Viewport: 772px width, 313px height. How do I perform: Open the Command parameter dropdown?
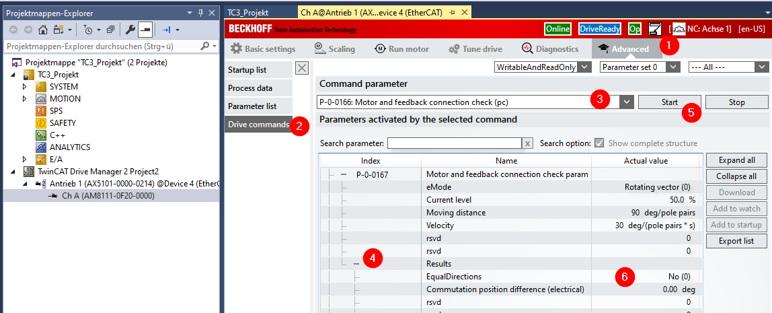627,102
